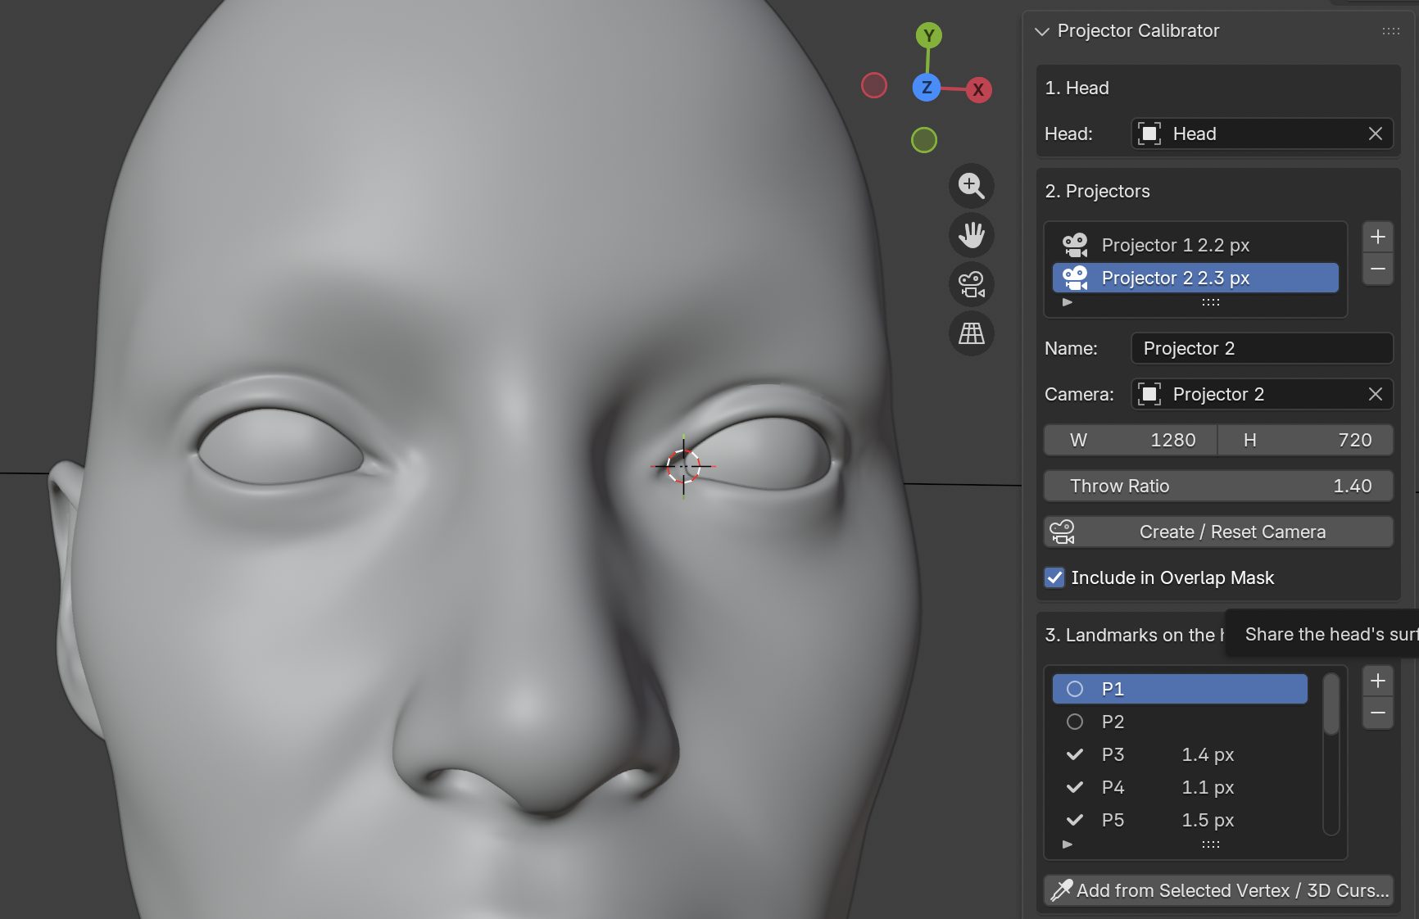
Task: Select landmark P4 row
Action: click(1180, 787)
